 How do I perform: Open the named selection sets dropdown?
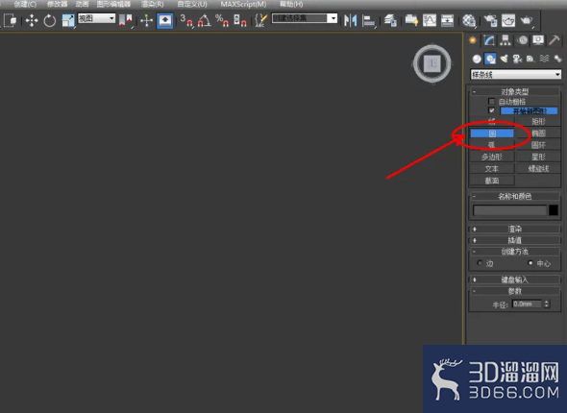pyautogui.click(x=305, y=18)
